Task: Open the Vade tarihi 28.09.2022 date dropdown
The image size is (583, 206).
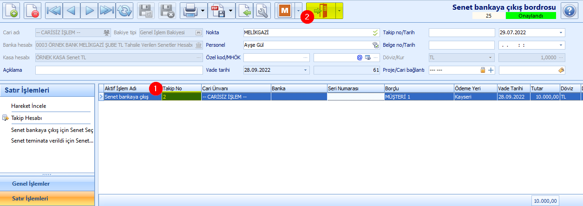Action: 306,70
